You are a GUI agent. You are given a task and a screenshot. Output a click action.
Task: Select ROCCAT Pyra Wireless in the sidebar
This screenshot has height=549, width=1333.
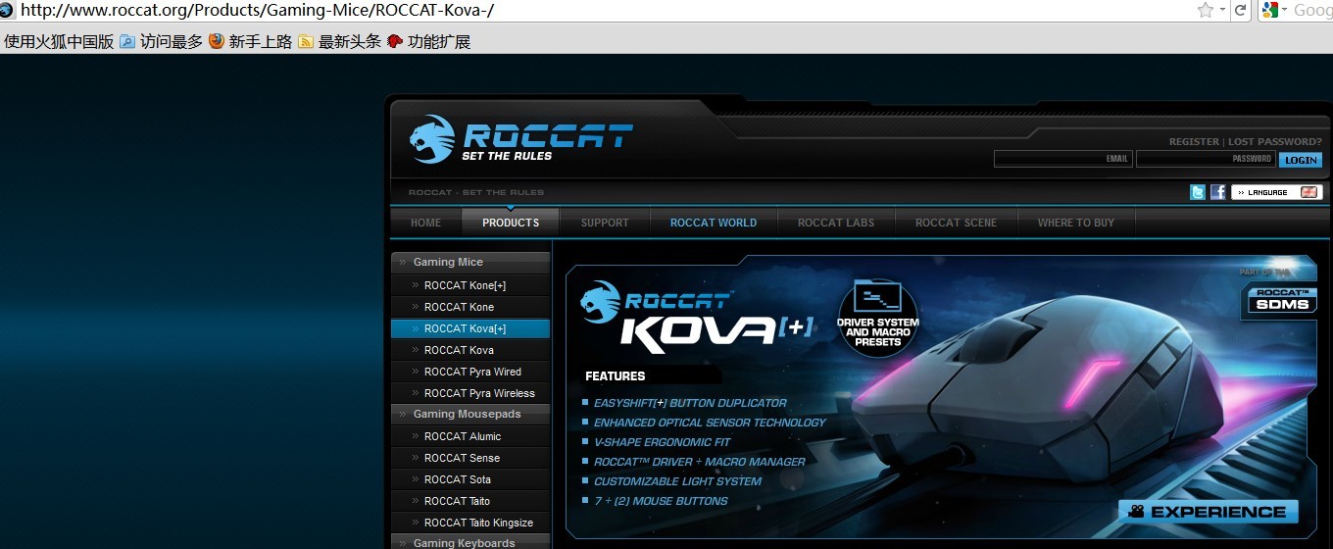click(x=470, y=393)
